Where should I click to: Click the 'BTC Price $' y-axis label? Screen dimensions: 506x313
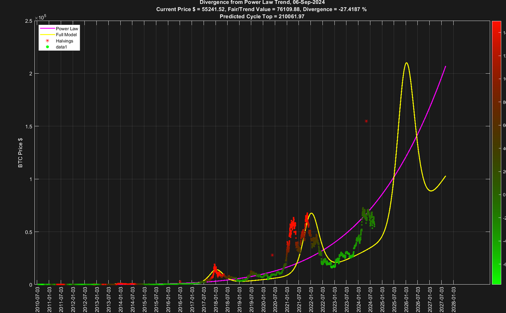tap(20, 152)
